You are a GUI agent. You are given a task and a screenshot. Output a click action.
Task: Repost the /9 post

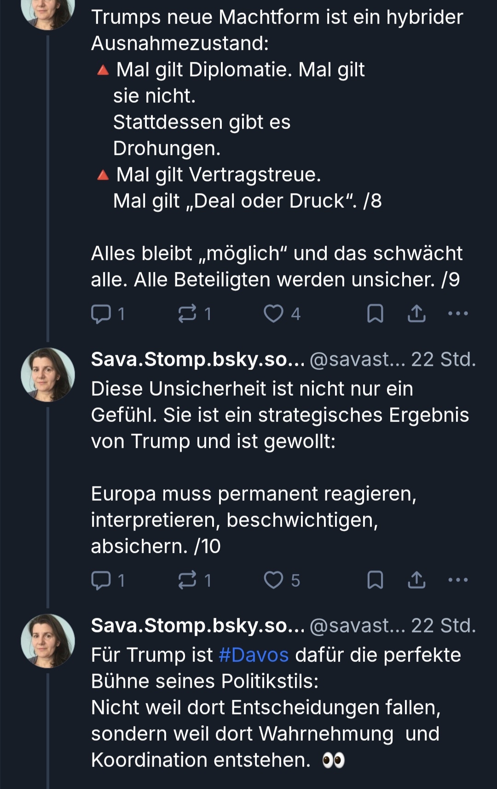187,314
